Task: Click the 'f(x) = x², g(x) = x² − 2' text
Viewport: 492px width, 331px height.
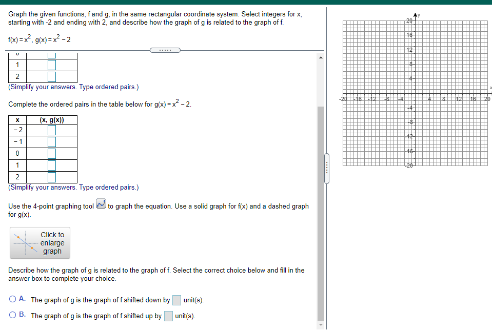Action: click(39, 39)
